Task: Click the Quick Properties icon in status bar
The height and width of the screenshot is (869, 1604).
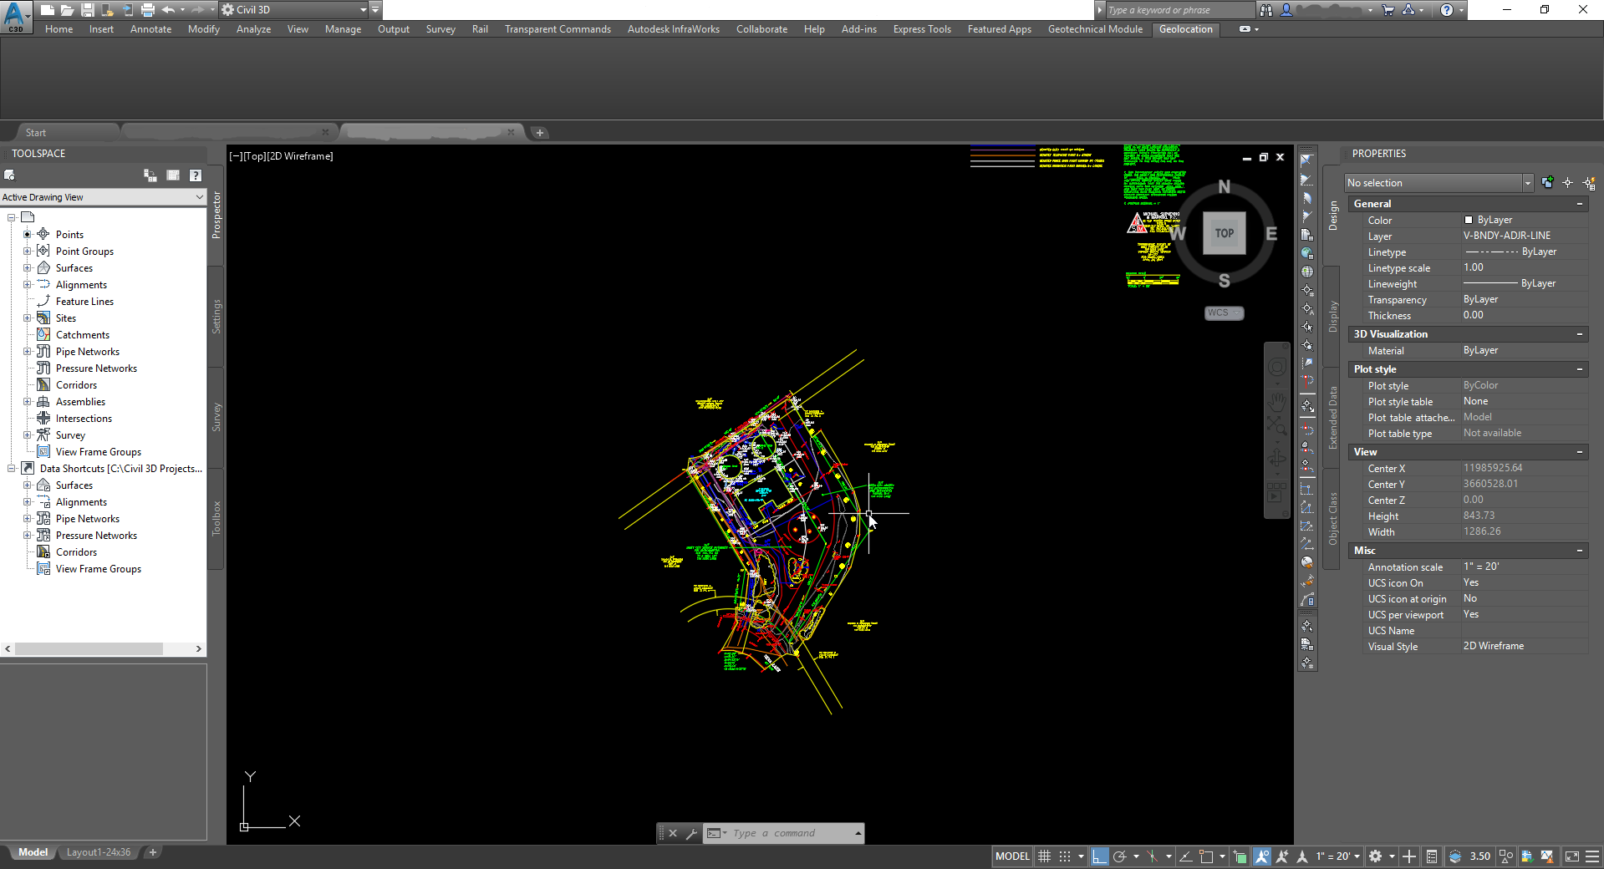Action: (1432, 856)
